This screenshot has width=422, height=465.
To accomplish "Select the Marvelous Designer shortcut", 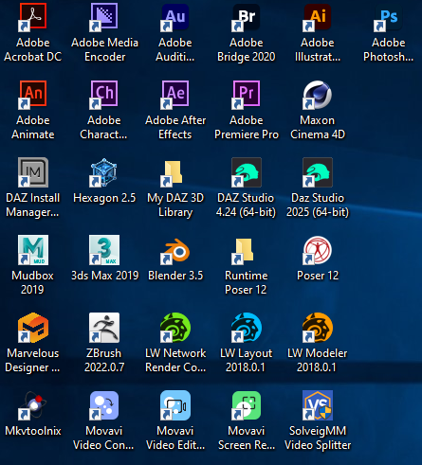I will coord(33,328).
